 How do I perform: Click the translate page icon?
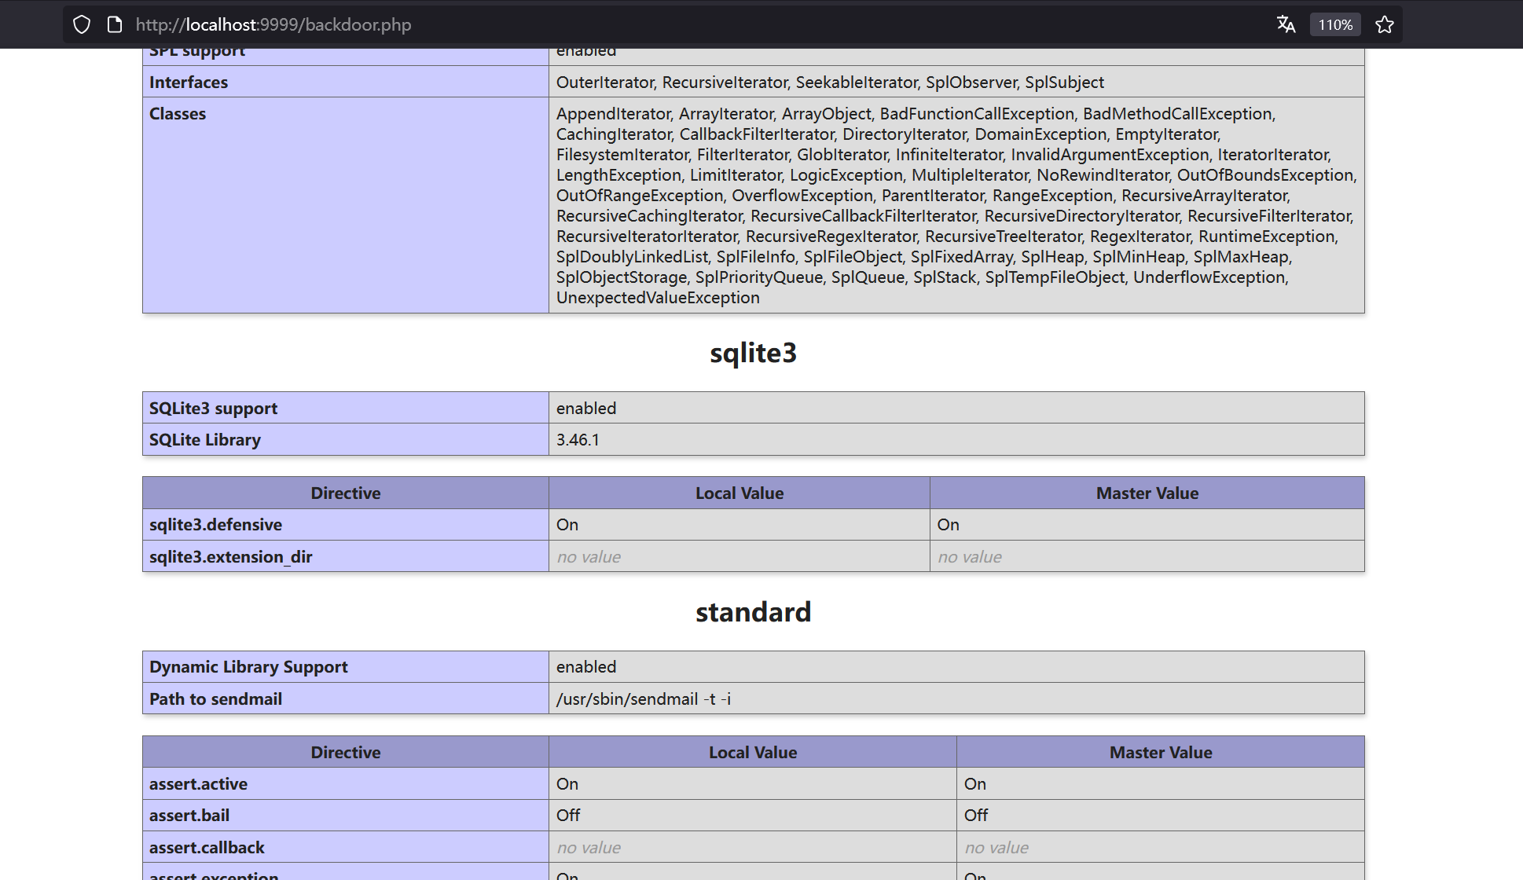click(1286, 24)
